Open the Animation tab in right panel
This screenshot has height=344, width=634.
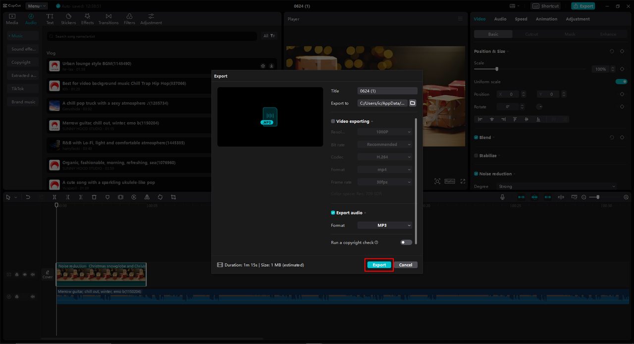coord(546,19)
